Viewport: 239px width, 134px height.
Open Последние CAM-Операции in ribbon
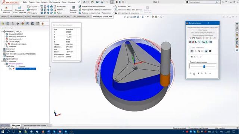tap(19, 10)
